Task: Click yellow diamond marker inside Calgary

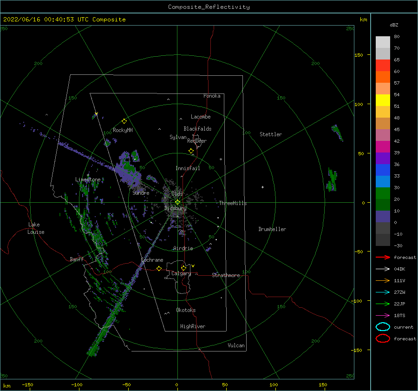Action: pos(183,268)
